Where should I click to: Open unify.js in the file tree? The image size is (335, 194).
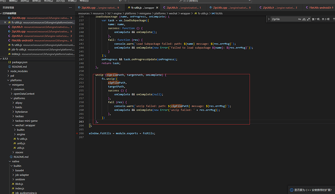(x=21, y=144)
